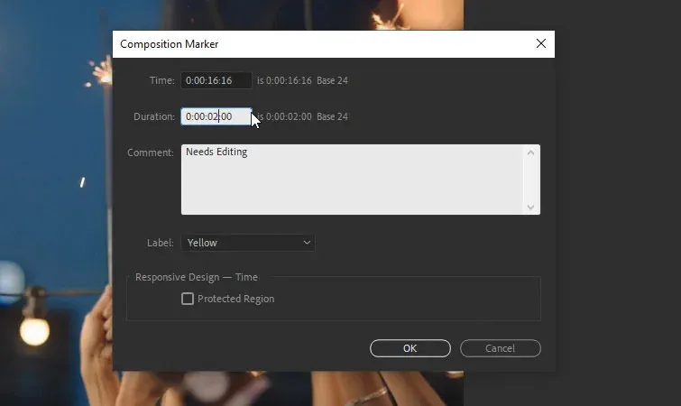Viewport: 681px width, 406px height.
Task: Click the Protected Region label text
Action: point(235,299)
